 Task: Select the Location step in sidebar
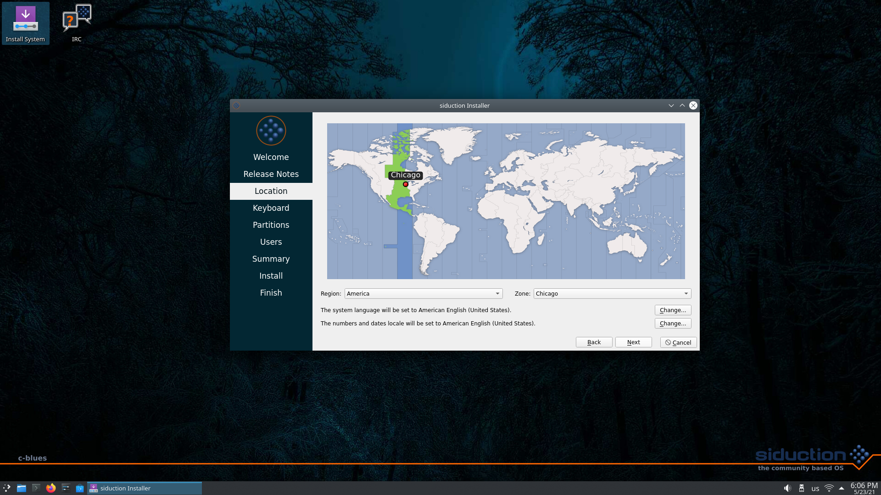tap(271, 191)
